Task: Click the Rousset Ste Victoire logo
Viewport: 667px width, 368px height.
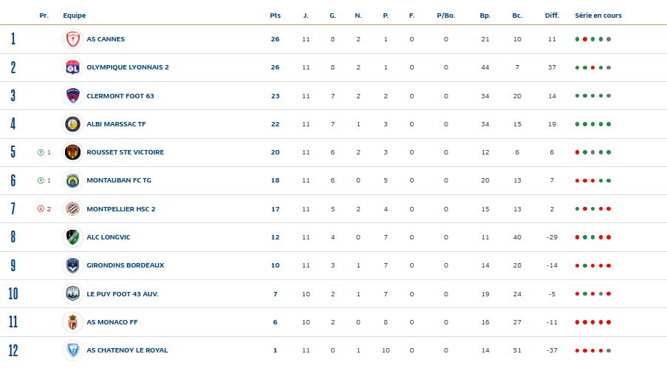Action: [72, 152]
